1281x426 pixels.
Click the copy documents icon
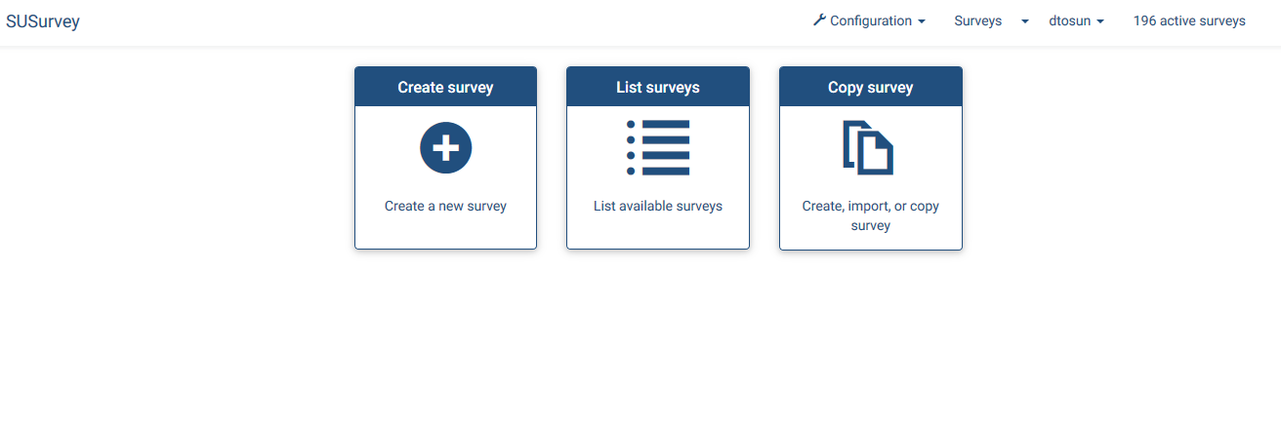(x=868, y=148)
